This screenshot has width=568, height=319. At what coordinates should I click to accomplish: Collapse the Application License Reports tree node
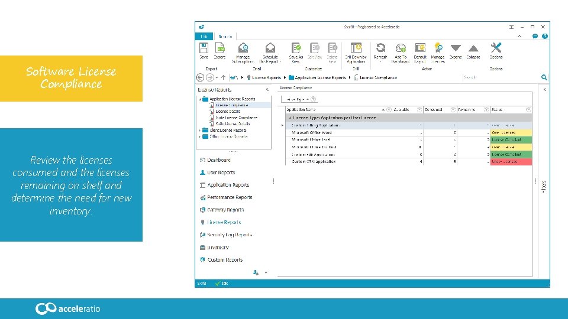click(200, 99)
